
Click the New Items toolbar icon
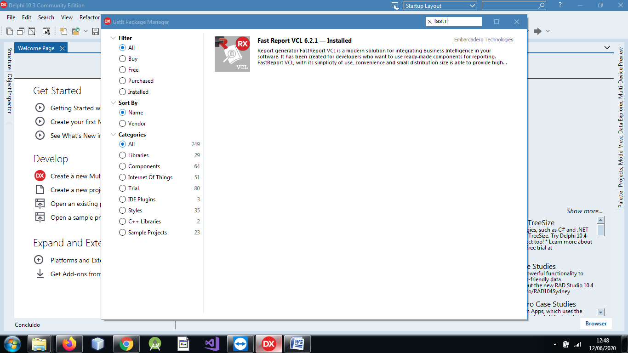(x=64, y=31)
